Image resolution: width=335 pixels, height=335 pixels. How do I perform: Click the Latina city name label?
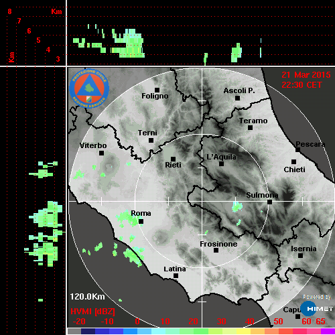[x=175, y=269]
